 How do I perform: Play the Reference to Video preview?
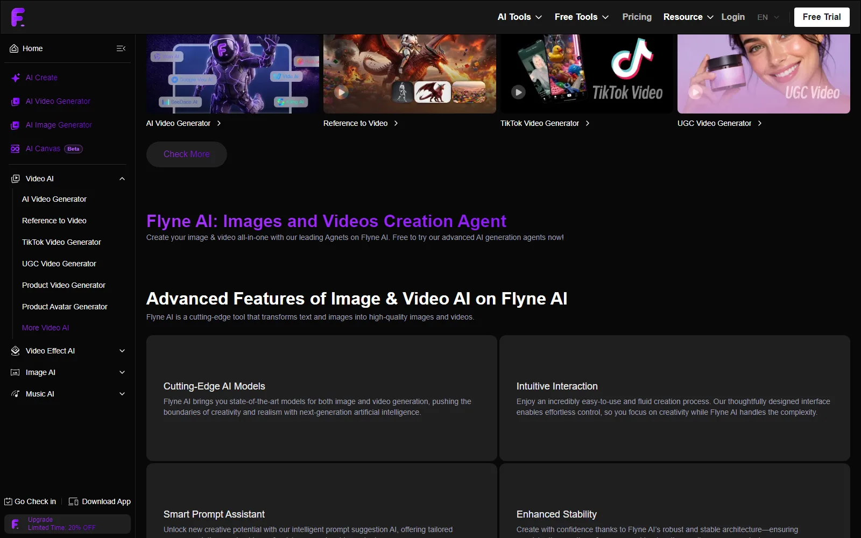click(x=341, y=92)
